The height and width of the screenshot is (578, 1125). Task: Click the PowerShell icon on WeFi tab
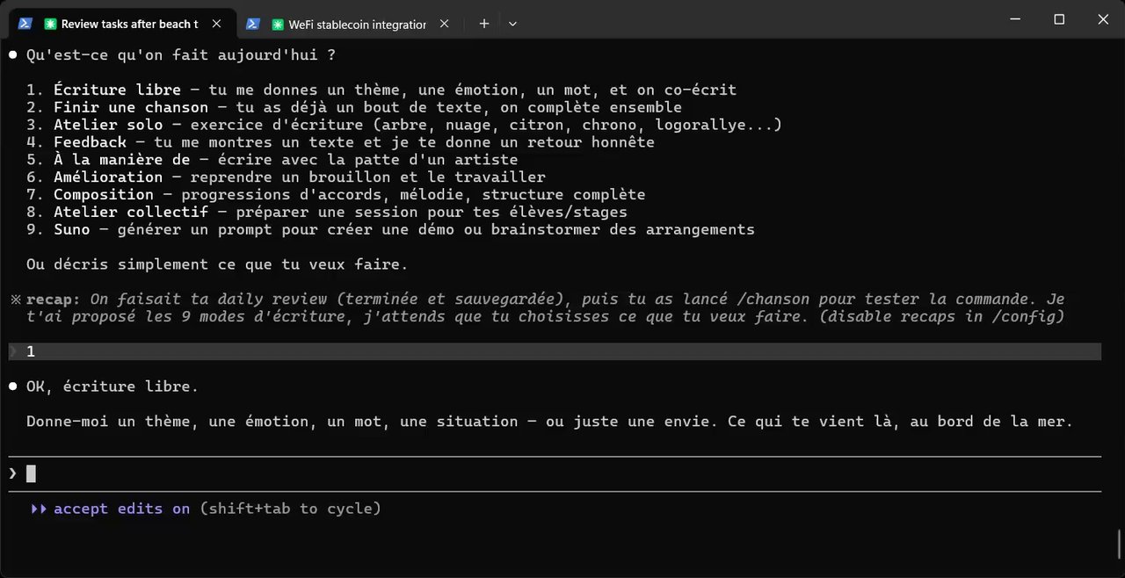252,24
